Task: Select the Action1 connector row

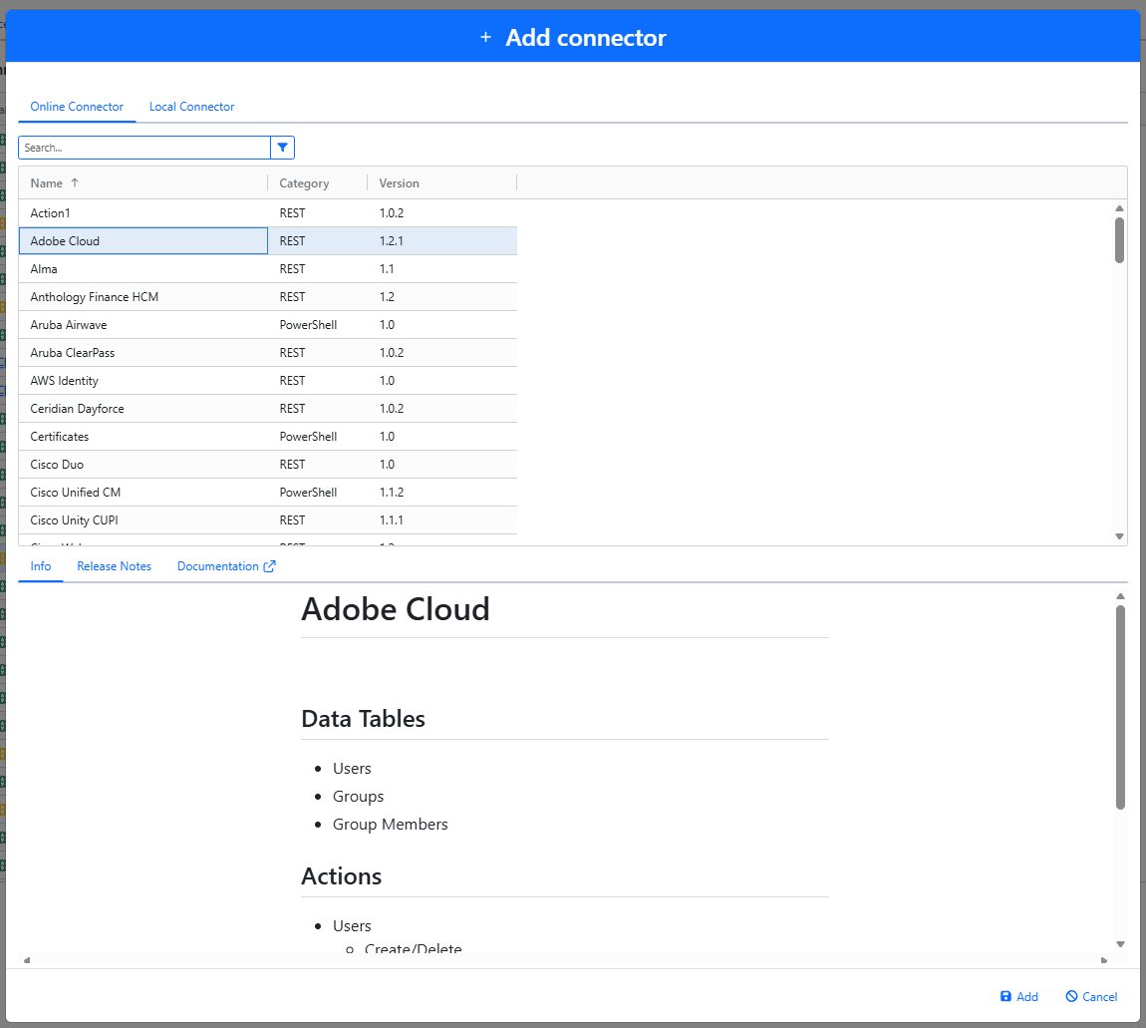Action: (267, 212)
